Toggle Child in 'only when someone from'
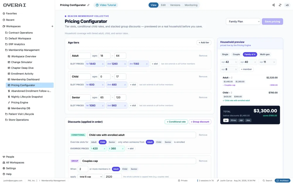293x183 pixels. click(159, 142)
